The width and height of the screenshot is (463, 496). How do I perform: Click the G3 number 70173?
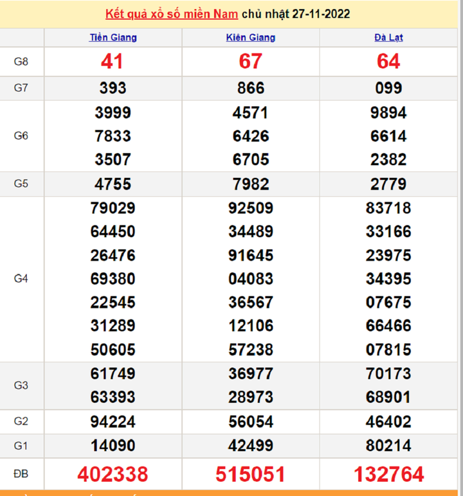388,373
